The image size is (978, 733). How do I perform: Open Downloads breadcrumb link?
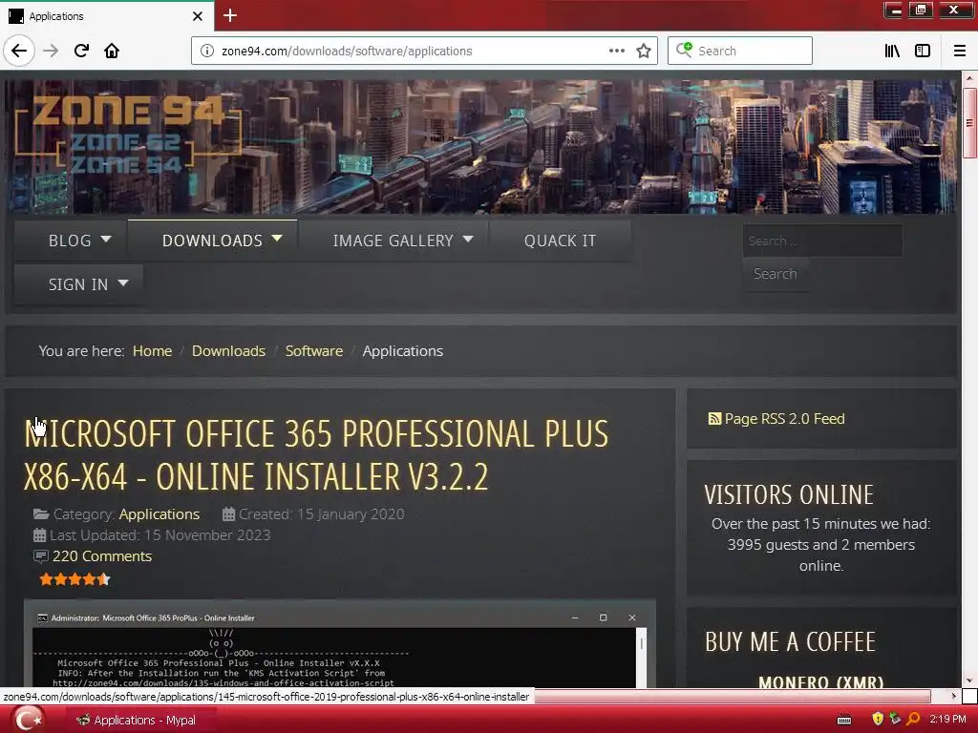(x=228, y=351)
